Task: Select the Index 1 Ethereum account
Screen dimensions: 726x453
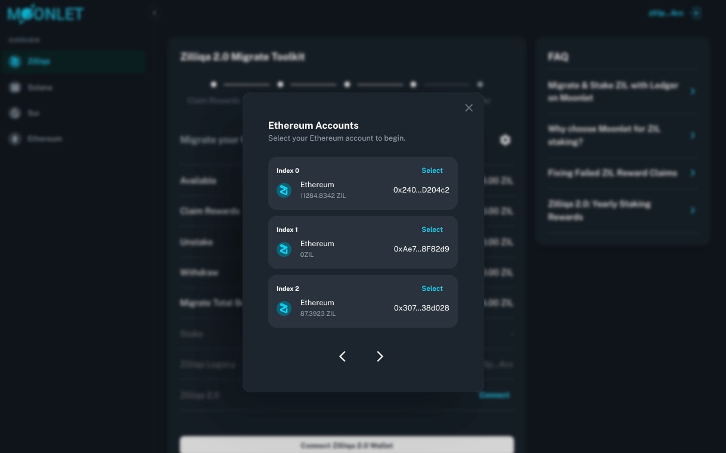Action: click(432, 229)
